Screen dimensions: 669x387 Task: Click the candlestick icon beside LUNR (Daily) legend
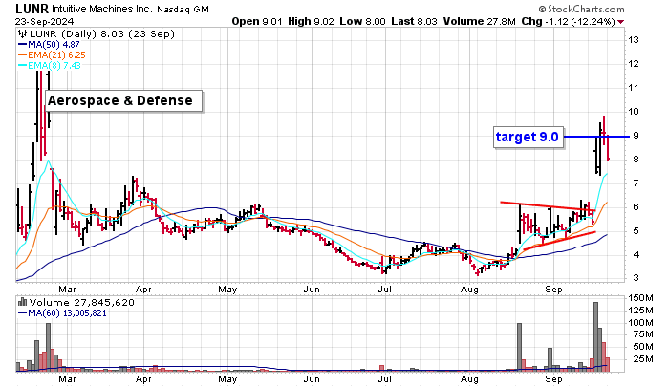pos(22,34)
